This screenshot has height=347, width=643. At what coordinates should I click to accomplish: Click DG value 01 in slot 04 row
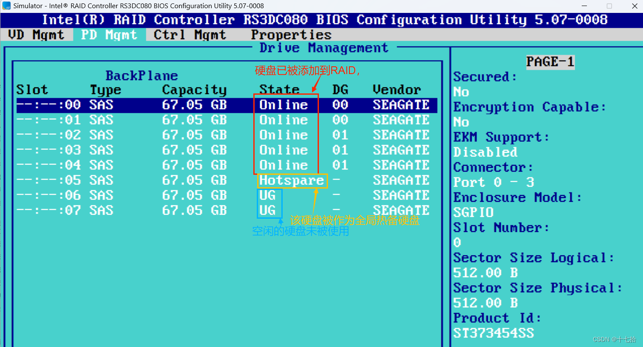click(340, 165)
